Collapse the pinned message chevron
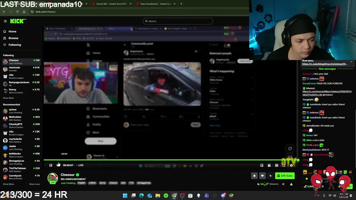Screen dimensions: 356x200 point(351,61)
